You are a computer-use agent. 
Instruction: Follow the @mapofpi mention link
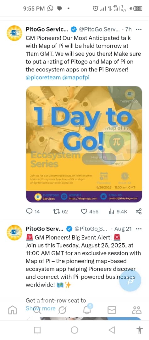[x=76, y=78]
